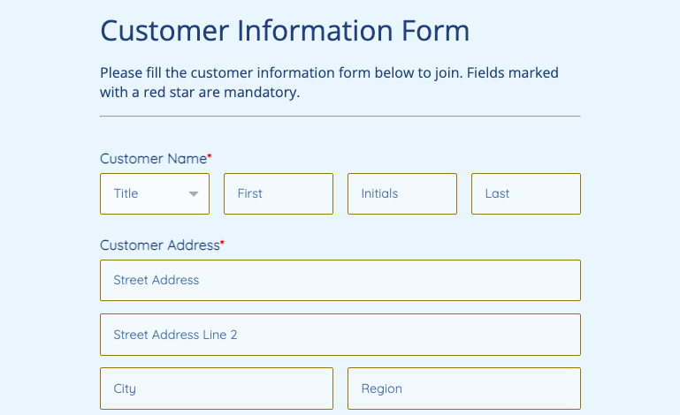680x415 pixels.
Task: Click into the City field
Action: 216,389
